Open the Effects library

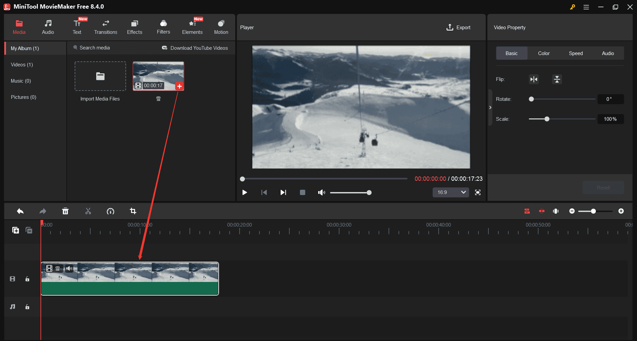(x=134, y=27)
